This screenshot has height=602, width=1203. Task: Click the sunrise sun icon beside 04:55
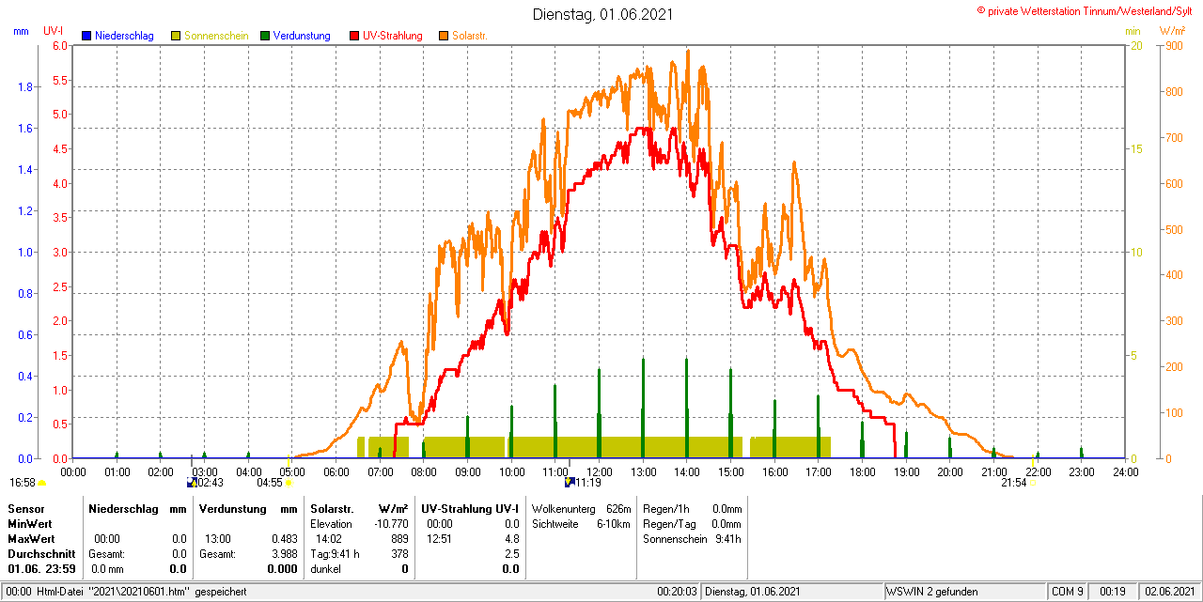point(289,483)
